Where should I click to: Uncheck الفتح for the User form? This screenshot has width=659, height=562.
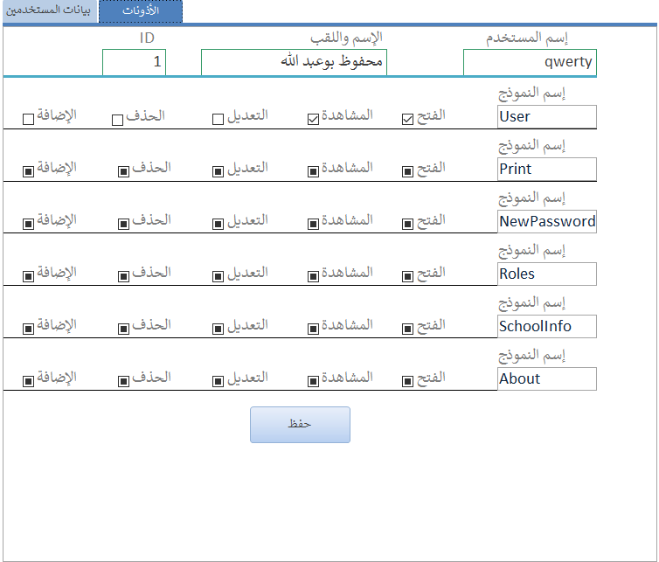407,120
